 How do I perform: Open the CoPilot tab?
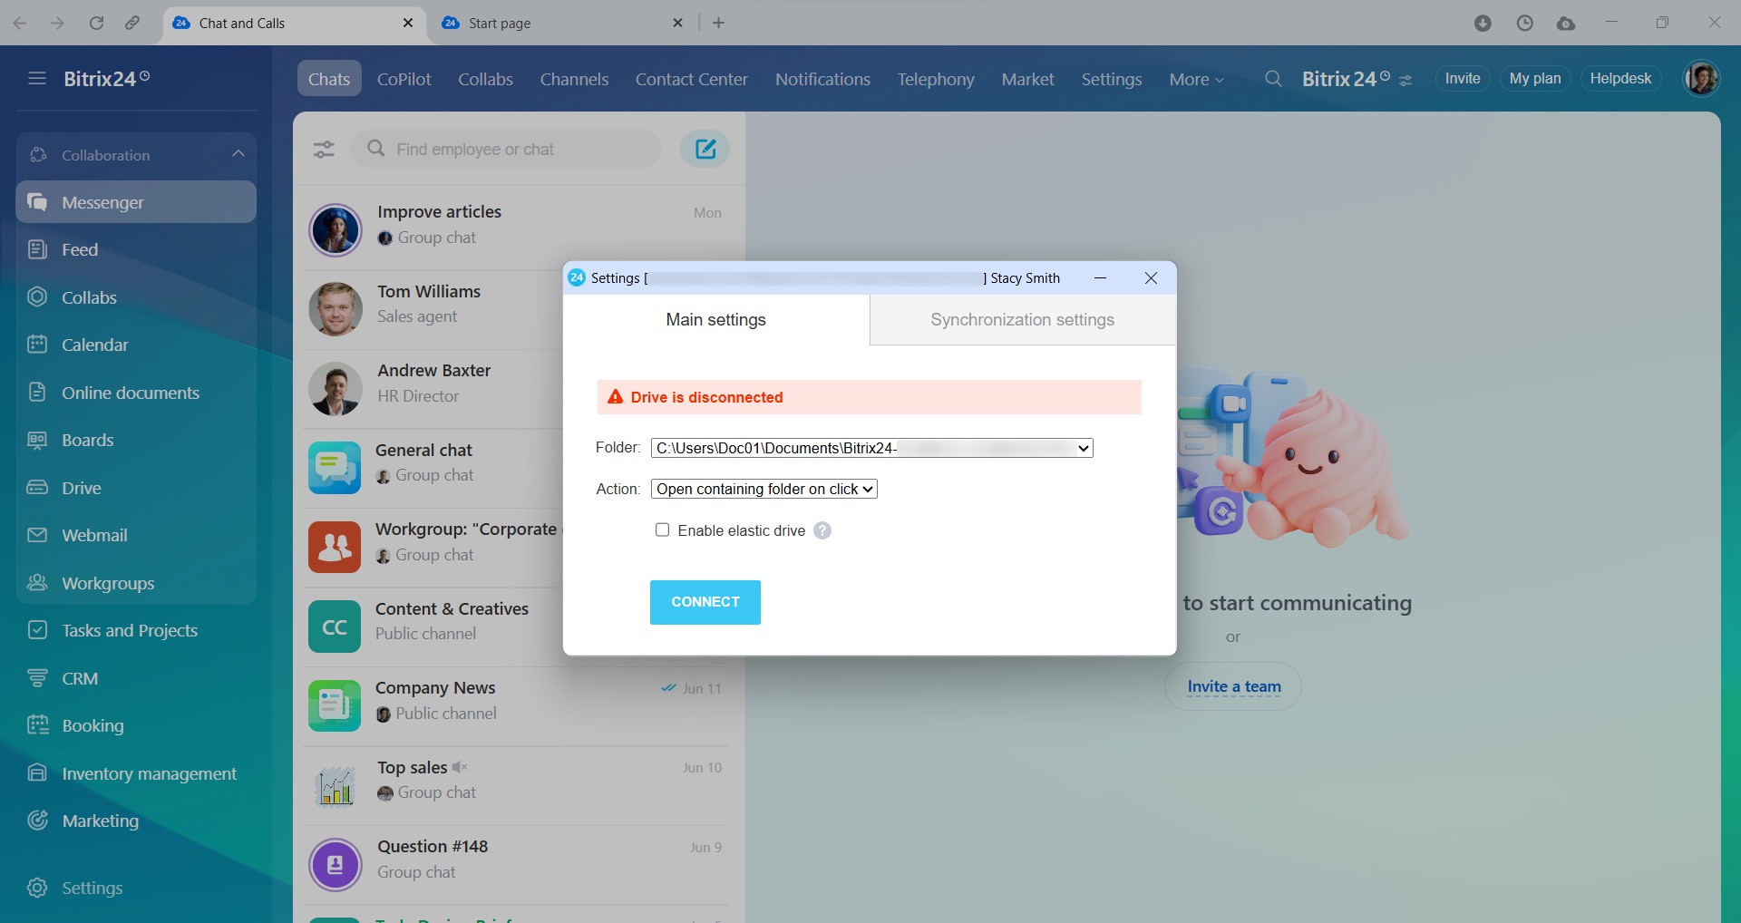pos(404,80)
